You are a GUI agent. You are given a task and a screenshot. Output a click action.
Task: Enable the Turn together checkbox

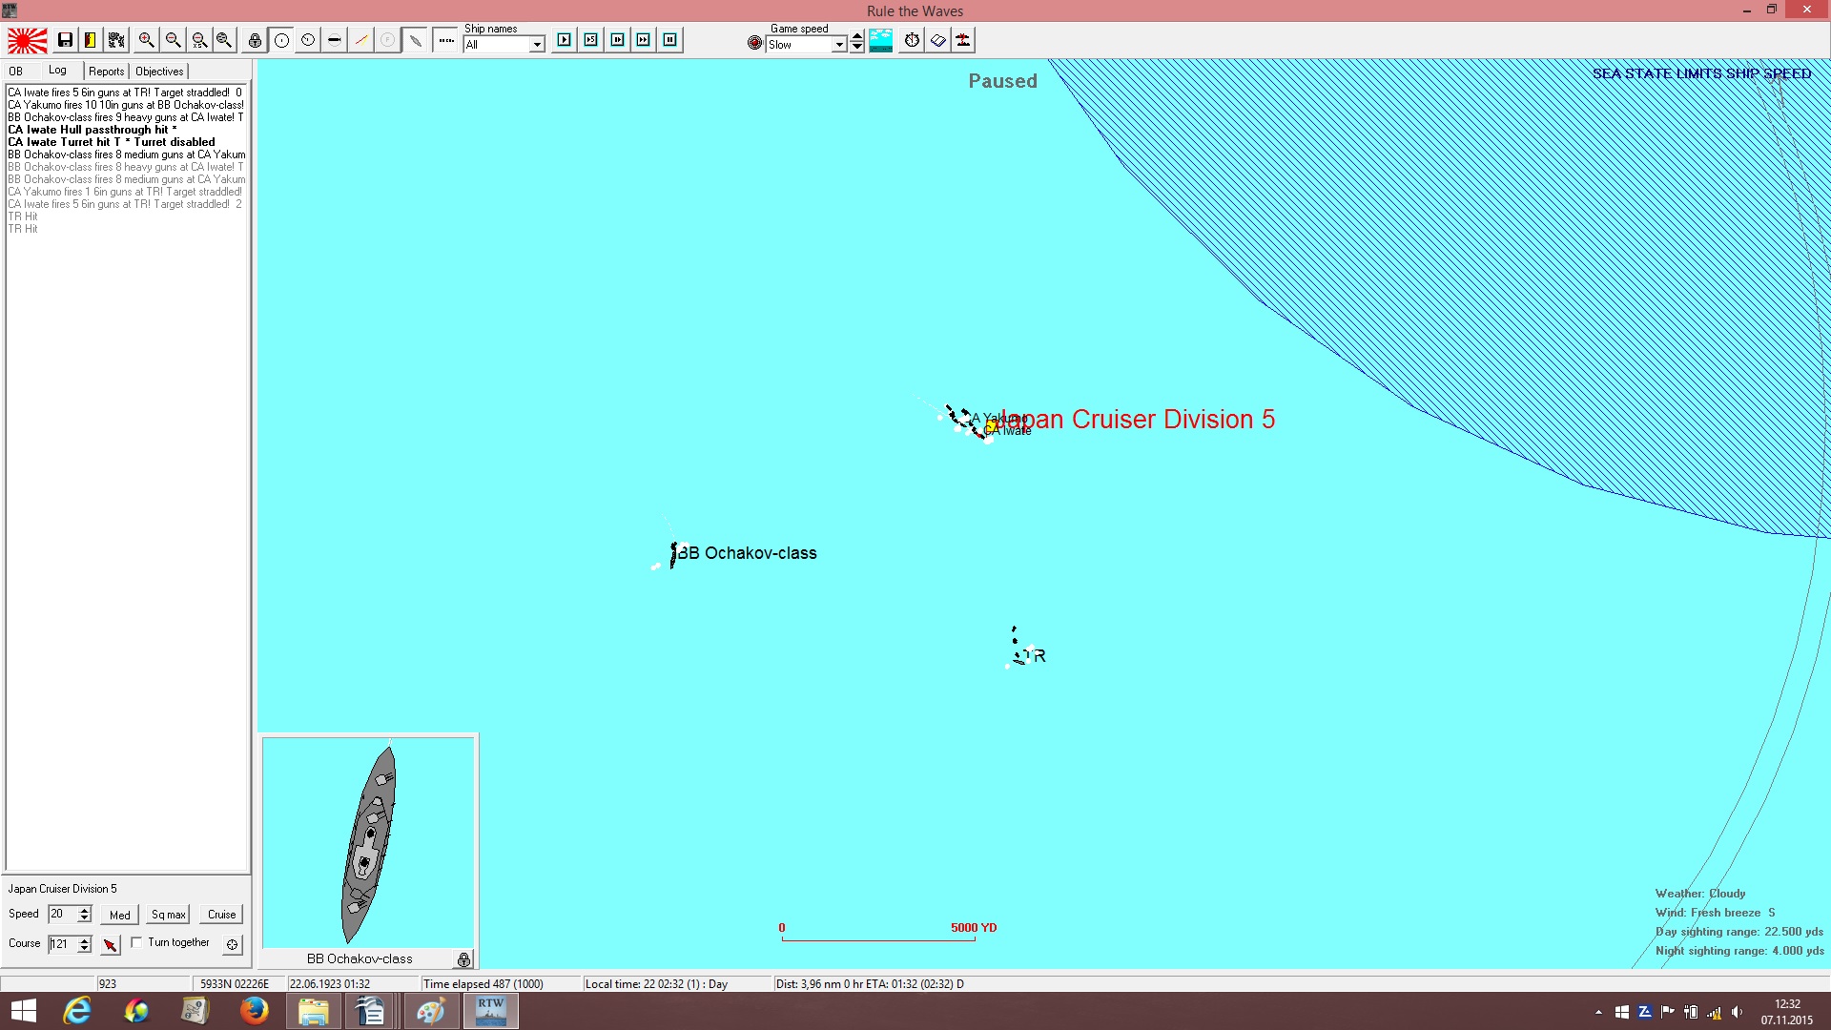pos(136,942)
